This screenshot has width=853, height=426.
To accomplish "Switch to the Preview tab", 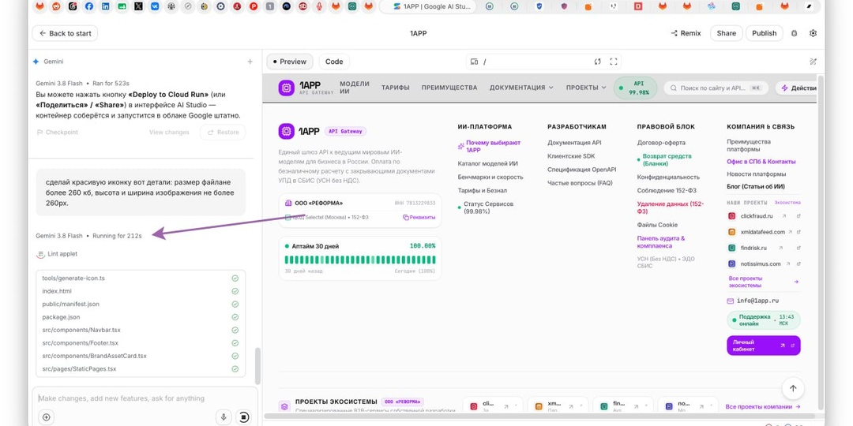I will (x=289, y=62).
